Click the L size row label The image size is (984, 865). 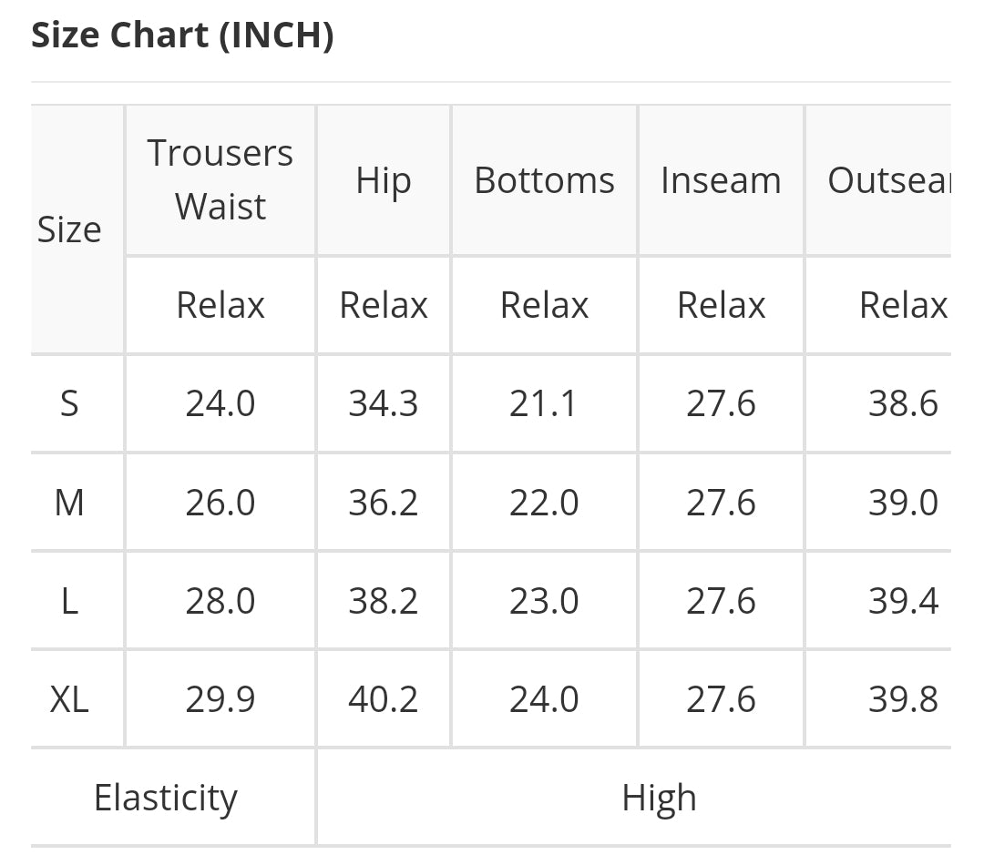(69, 601)
